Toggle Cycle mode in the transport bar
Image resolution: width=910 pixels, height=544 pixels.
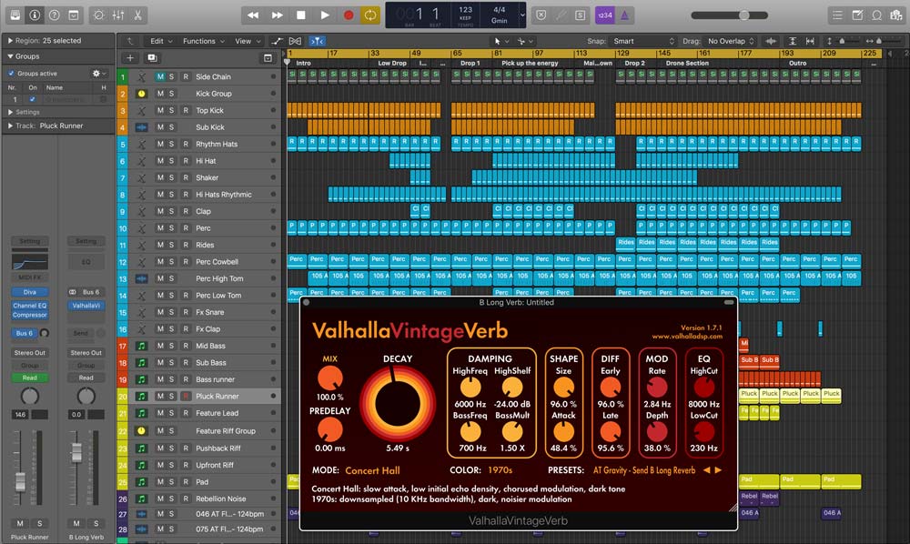tap(370, 15)
